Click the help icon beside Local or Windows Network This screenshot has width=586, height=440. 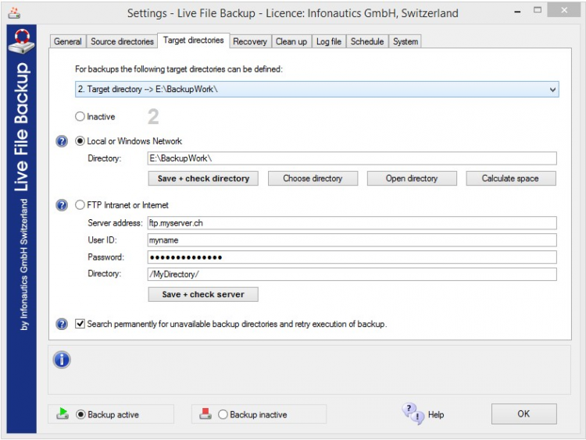pyautogui.click(x=63, y=141)
